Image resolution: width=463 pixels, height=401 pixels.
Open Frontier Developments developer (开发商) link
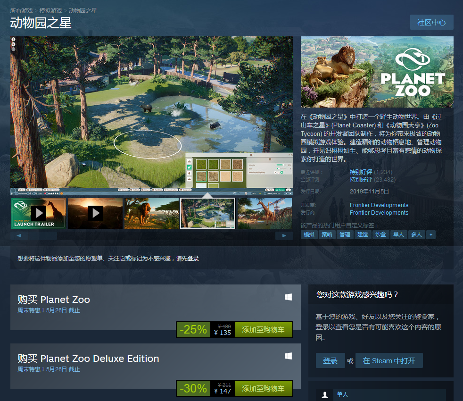(379, 205)
